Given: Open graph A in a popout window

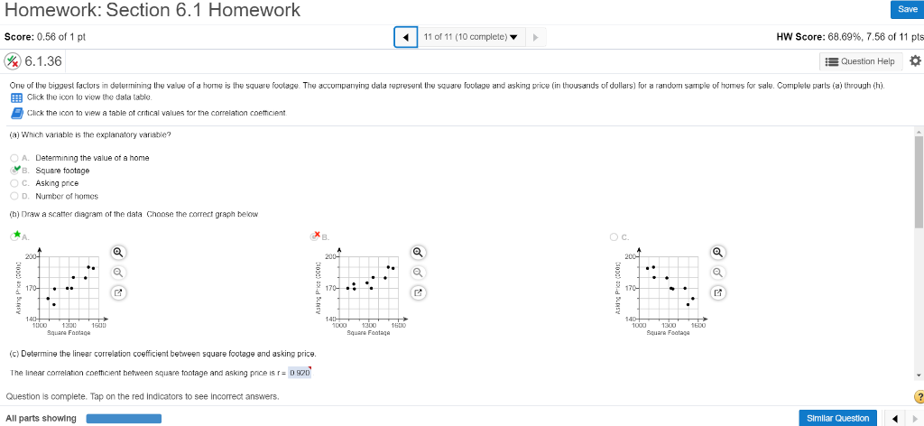Looking at the screenshot, I should click(118, 292).
